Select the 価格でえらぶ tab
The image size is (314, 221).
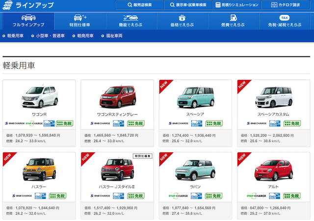(x=182, y=21)
